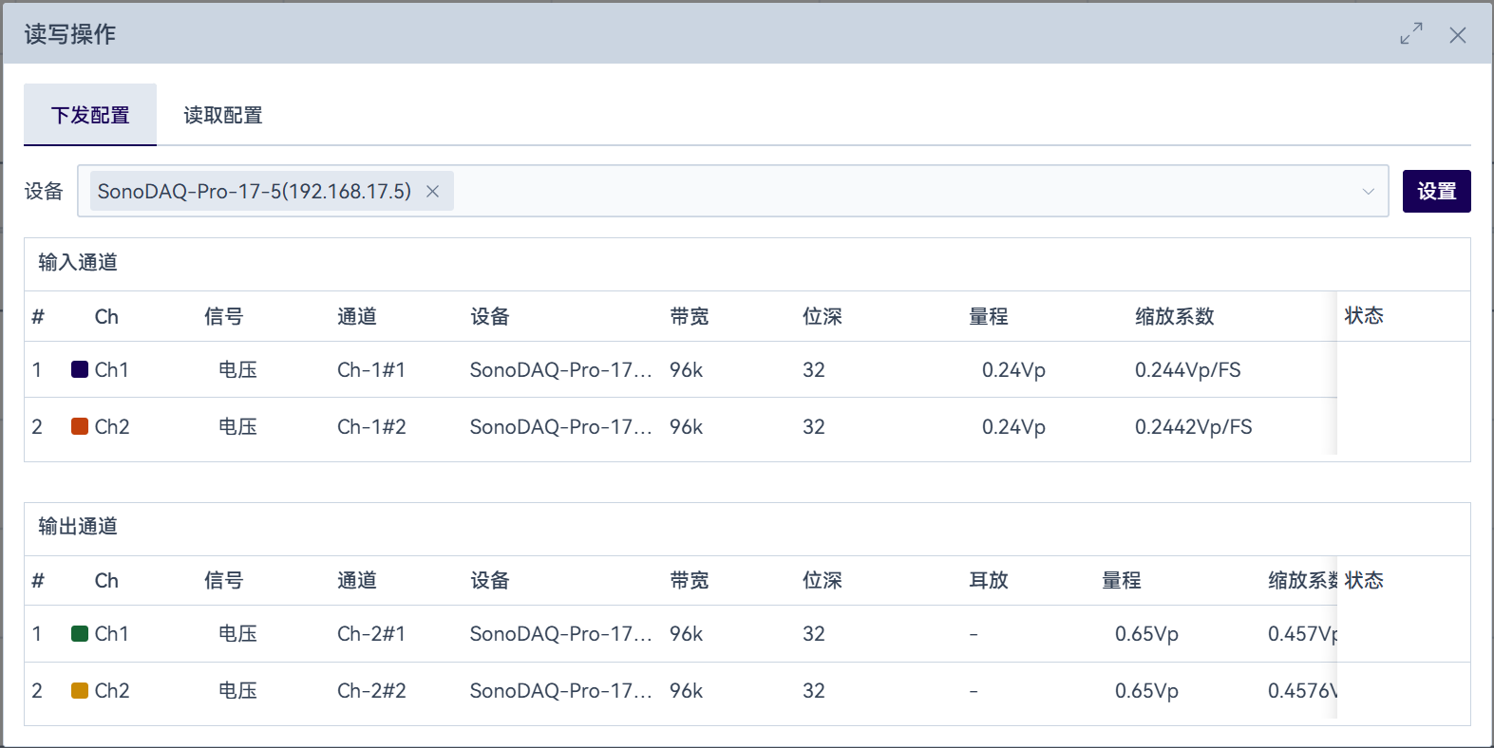Remove the SonoDAQ-Pro-17-5 device tag
This screenshot has width=1494, height=748.
tap(433, 192)
